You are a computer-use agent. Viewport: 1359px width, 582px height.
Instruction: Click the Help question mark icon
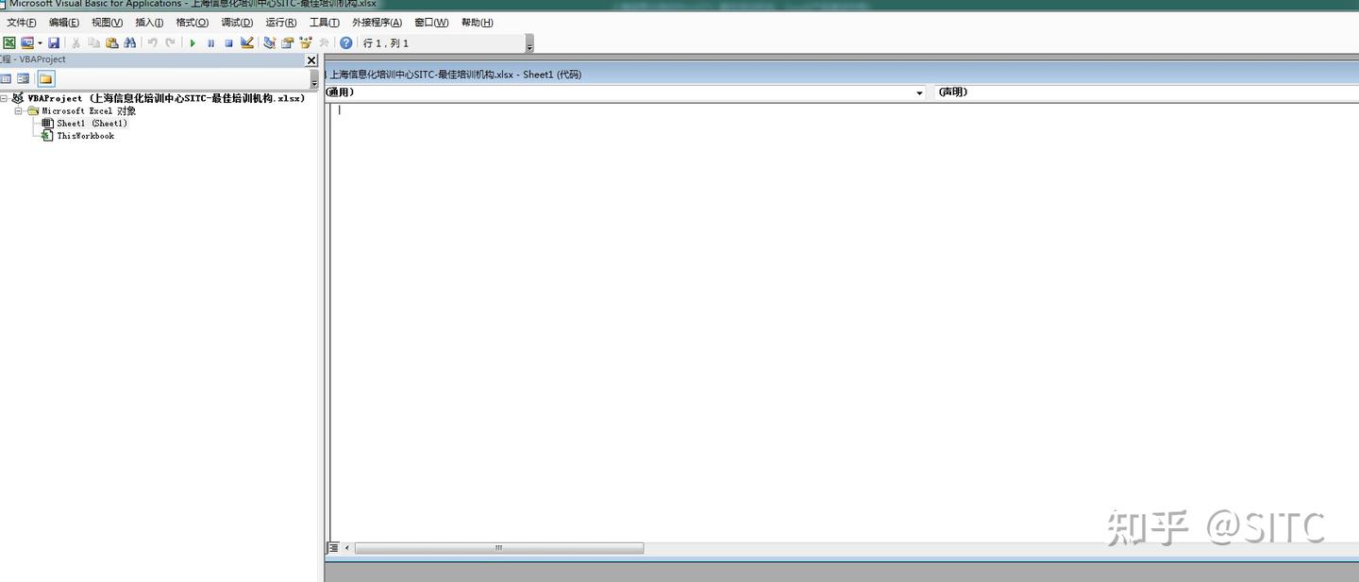click(346, 42)
